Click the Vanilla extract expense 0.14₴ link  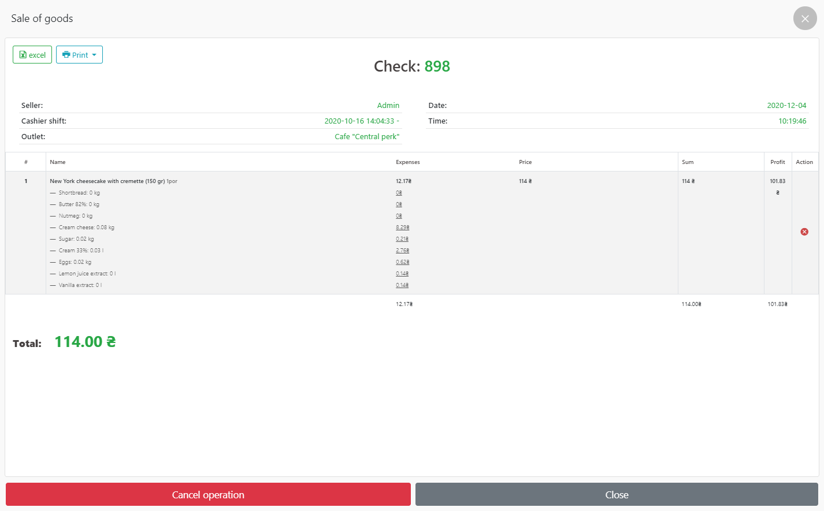402,285
